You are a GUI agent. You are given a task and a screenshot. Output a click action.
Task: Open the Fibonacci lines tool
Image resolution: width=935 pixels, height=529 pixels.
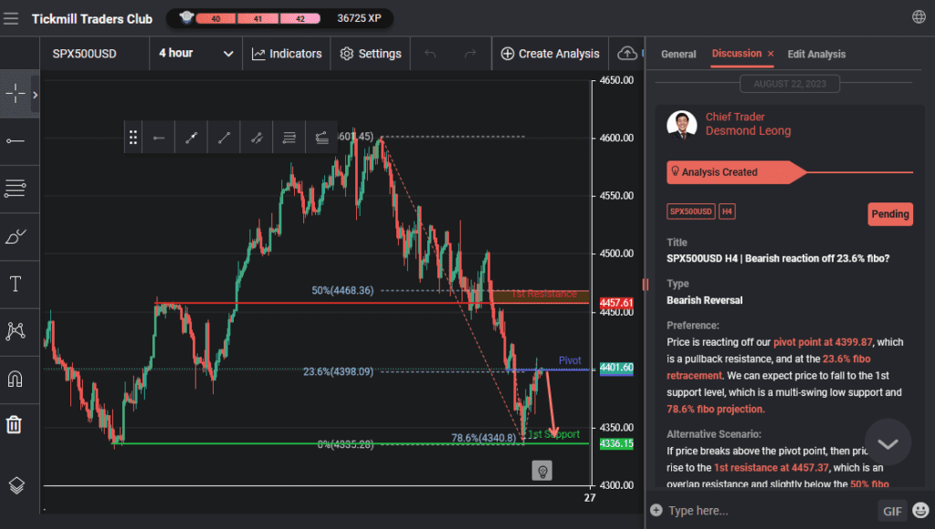point(15,189)
